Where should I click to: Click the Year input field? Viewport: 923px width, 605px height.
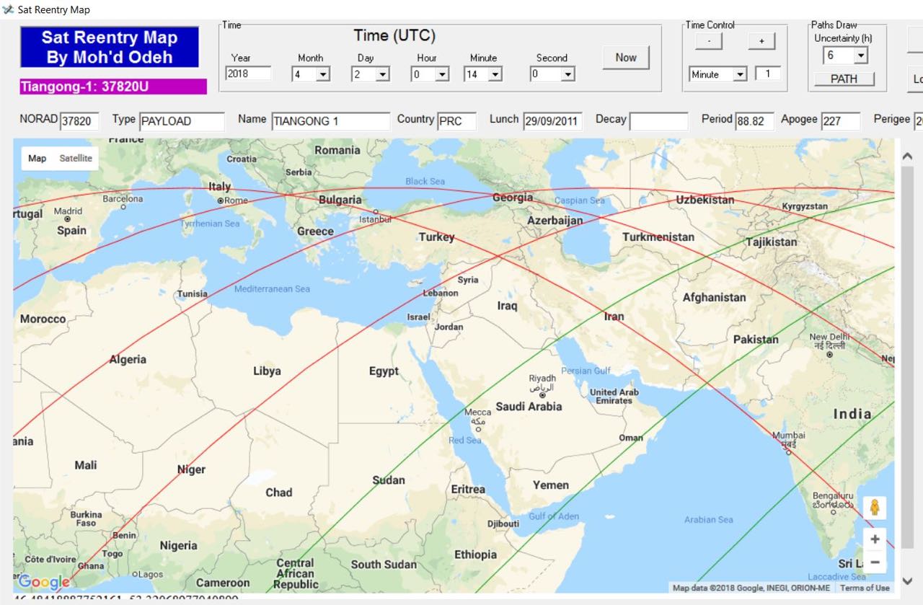coord(248,74)
